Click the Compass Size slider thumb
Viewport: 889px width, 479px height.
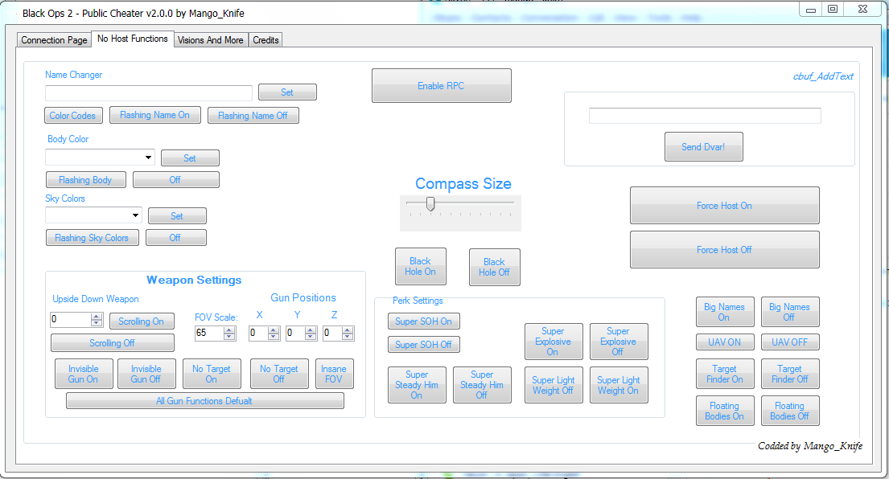(430, 204)
